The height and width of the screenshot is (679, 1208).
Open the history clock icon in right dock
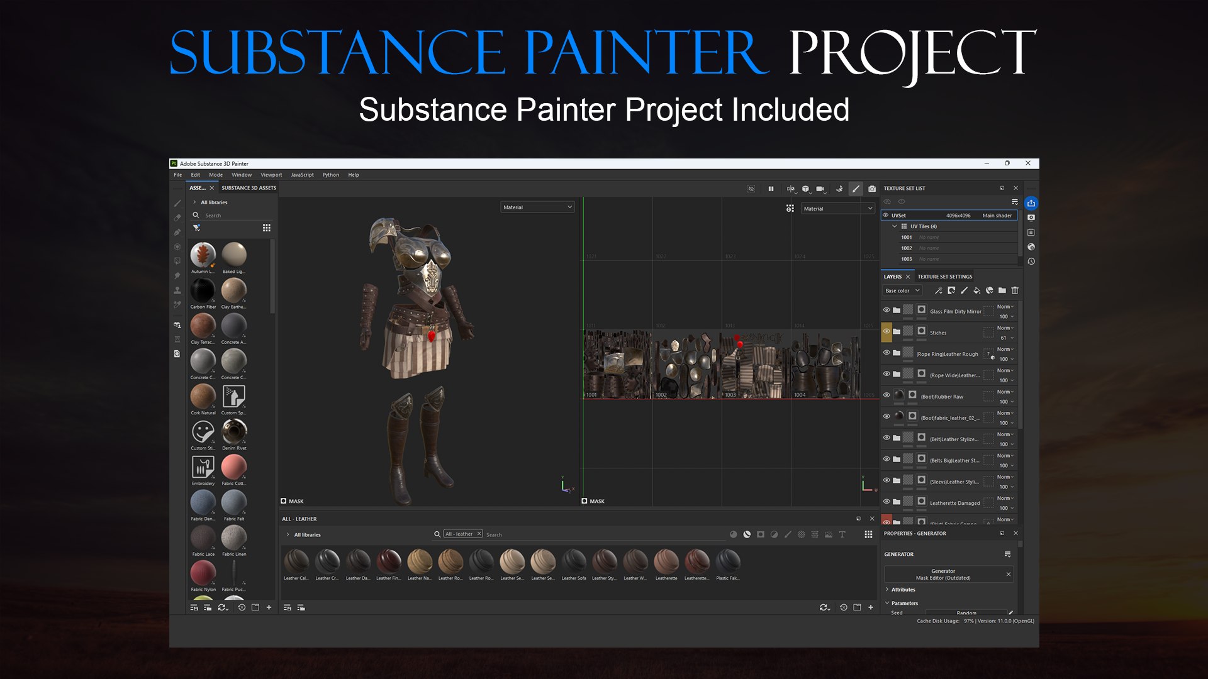point(1031,262)
